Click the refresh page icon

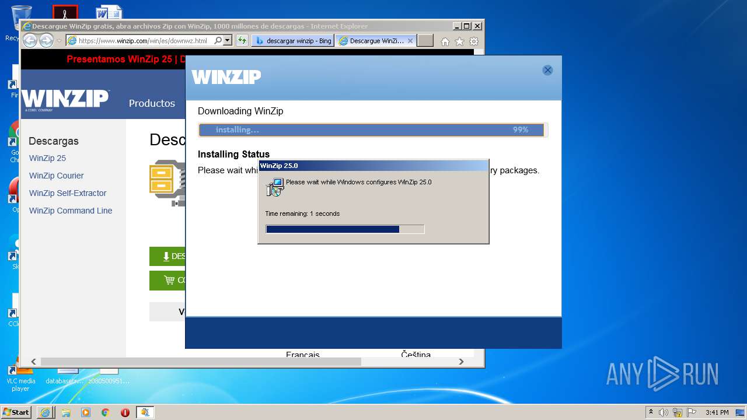click(242, 41)
